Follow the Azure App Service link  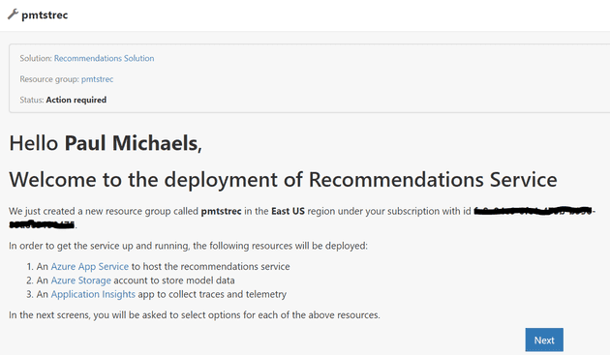coord(89,266)
